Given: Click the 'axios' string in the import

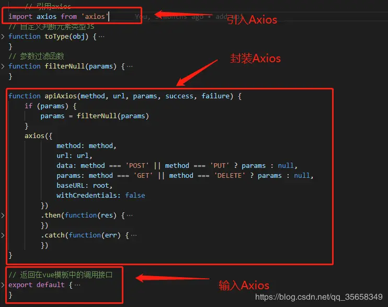Looking at the screenshot, I should click(x=95, y=17).
